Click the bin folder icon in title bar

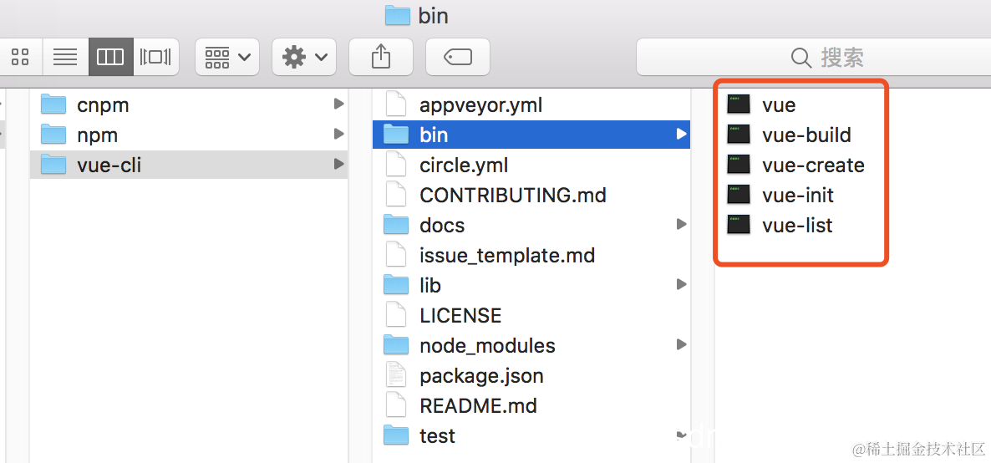[398, 15]
